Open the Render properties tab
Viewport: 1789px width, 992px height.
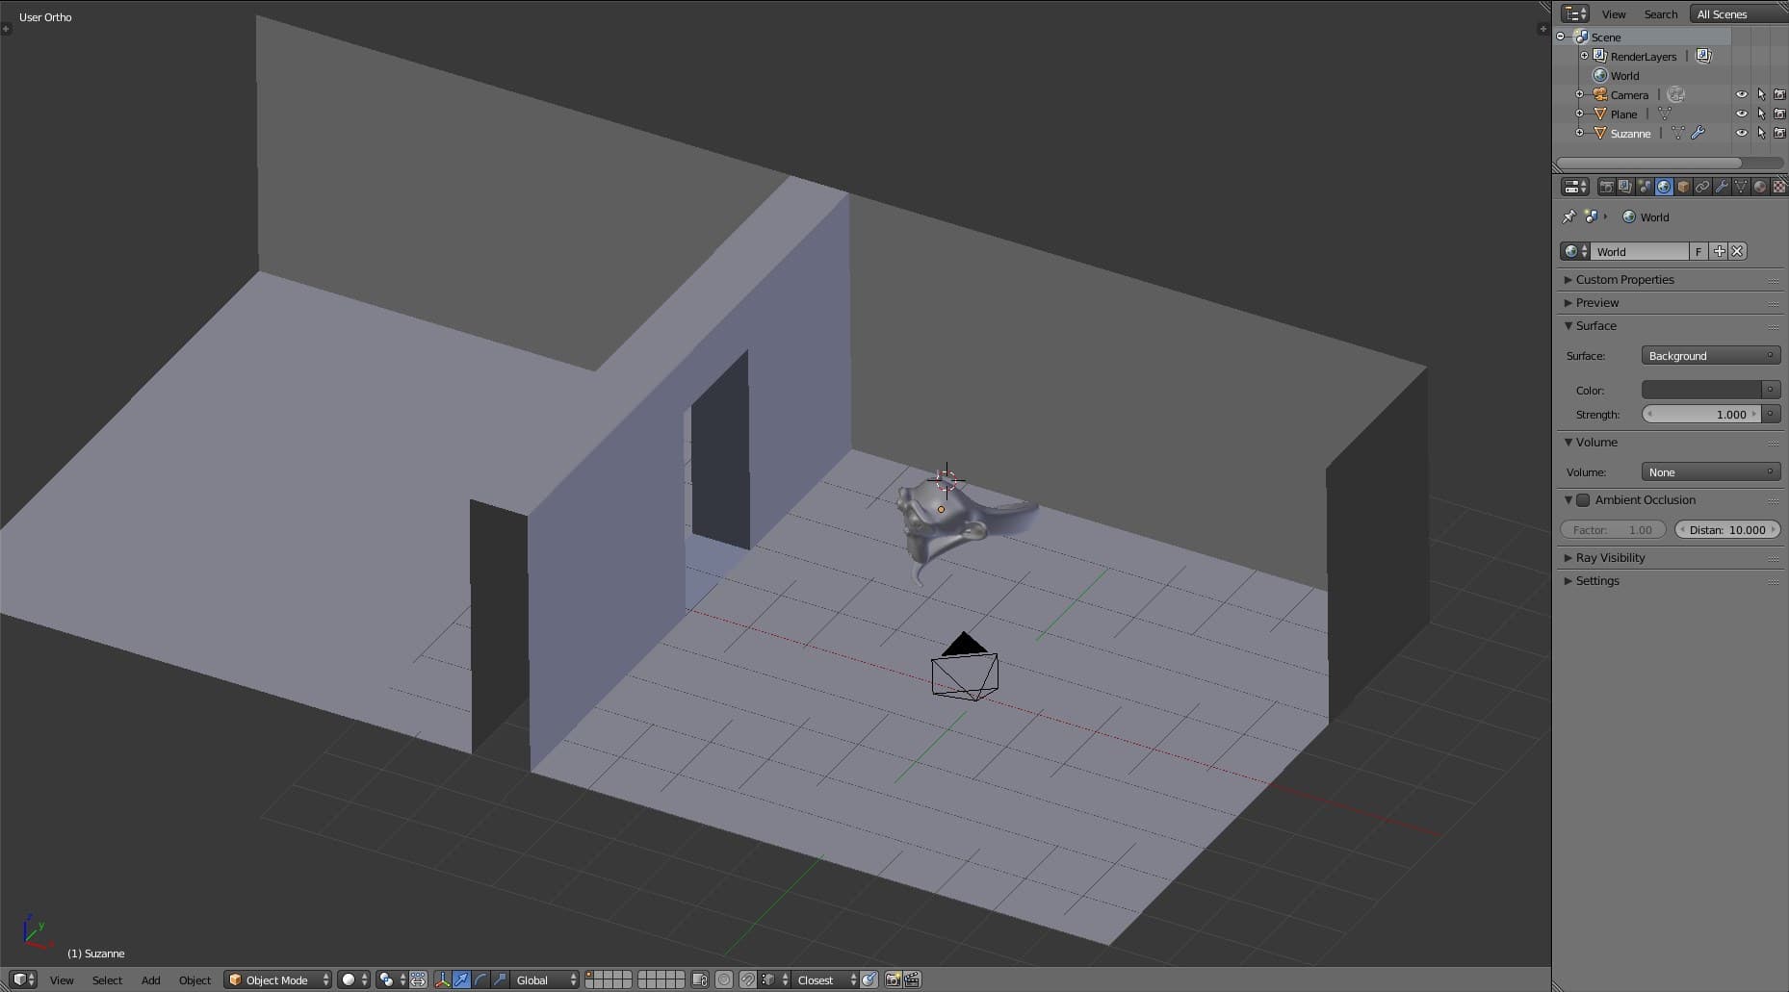pos(1606,187)
